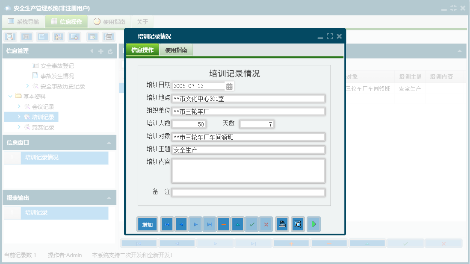Jump to first record with the navigation icon

(x=166, y=224)
